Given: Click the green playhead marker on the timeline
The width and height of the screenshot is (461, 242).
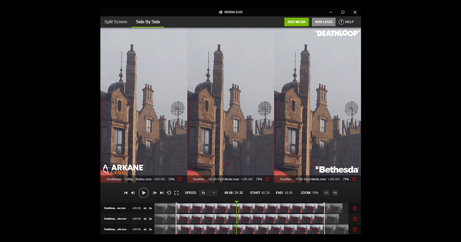Looking at the screenshot, I should tap(237, 202).
